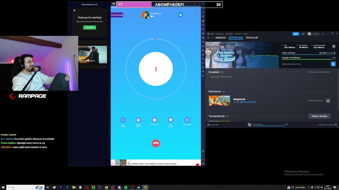Open the Windows Start button

[x=3, y=187]
